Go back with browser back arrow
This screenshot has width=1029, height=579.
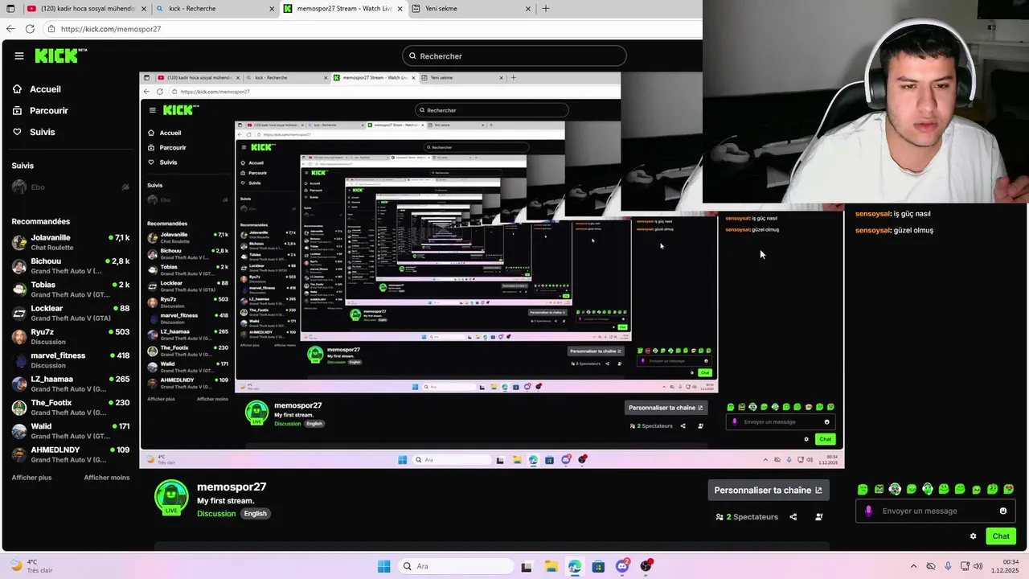click(x=11, y=29)
